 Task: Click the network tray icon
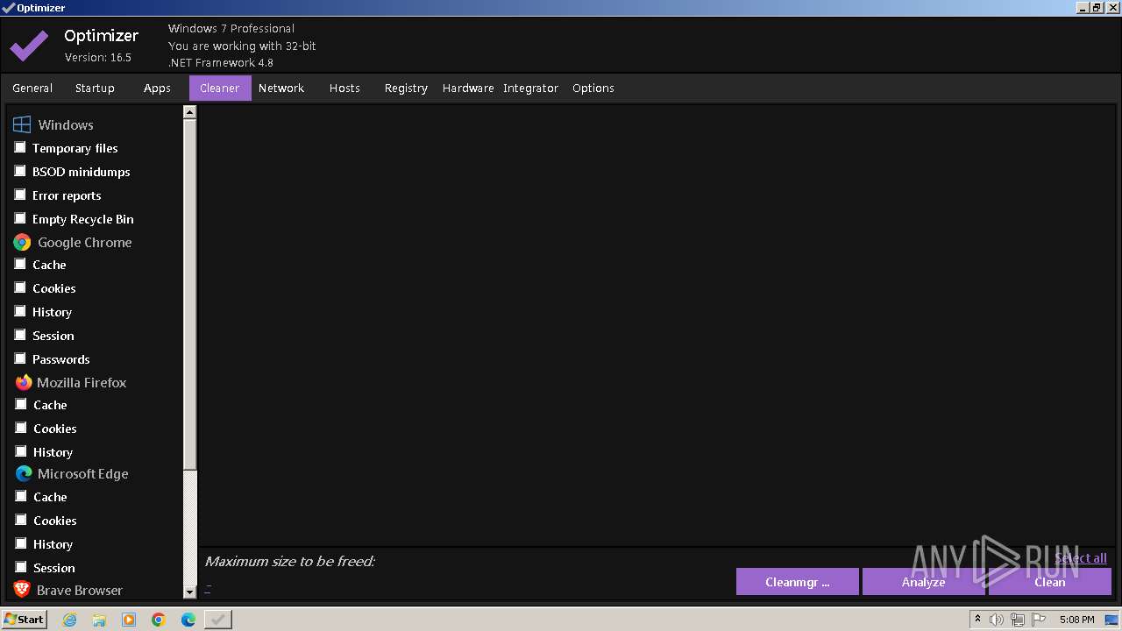(1018, 620)
